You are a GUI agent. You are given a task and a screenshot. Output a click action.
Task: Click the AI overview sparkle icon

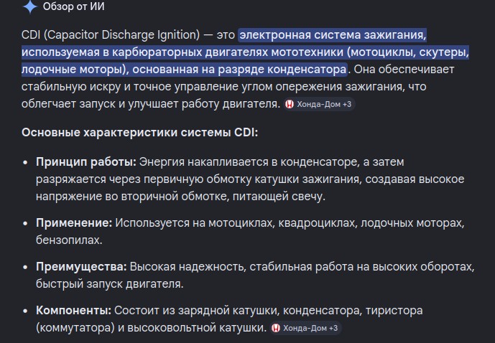pos(29,7)
